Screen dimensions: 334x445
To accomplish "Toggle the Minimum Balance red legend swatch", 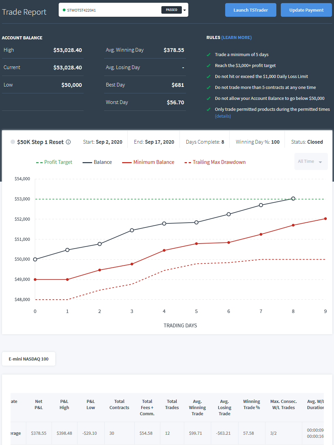I will (127, 162).
